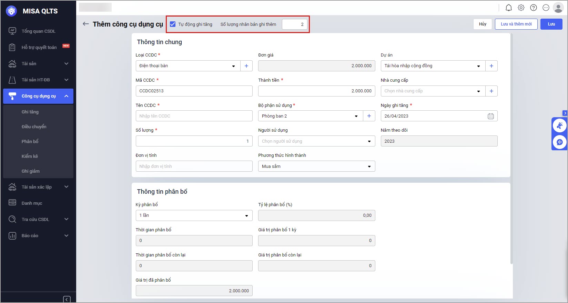Open calendar picker for Ngày ghi tăng
Viewport: 568px width, 303px height.
490,116
